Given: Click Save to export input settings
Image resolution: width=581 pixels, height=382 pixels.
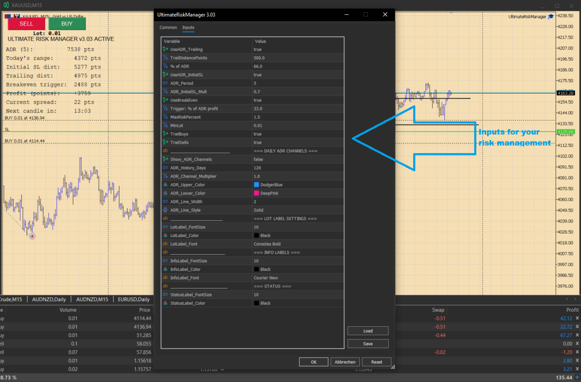Looking at the screenshot, I should [x=368, y=344].
